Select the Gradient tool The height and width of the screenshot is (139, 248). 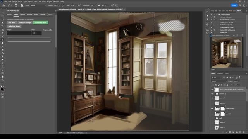click(x=3, y=53)
